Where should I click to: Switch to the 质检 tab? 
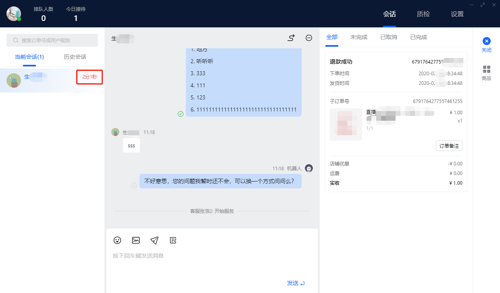(x=423, y=14)
